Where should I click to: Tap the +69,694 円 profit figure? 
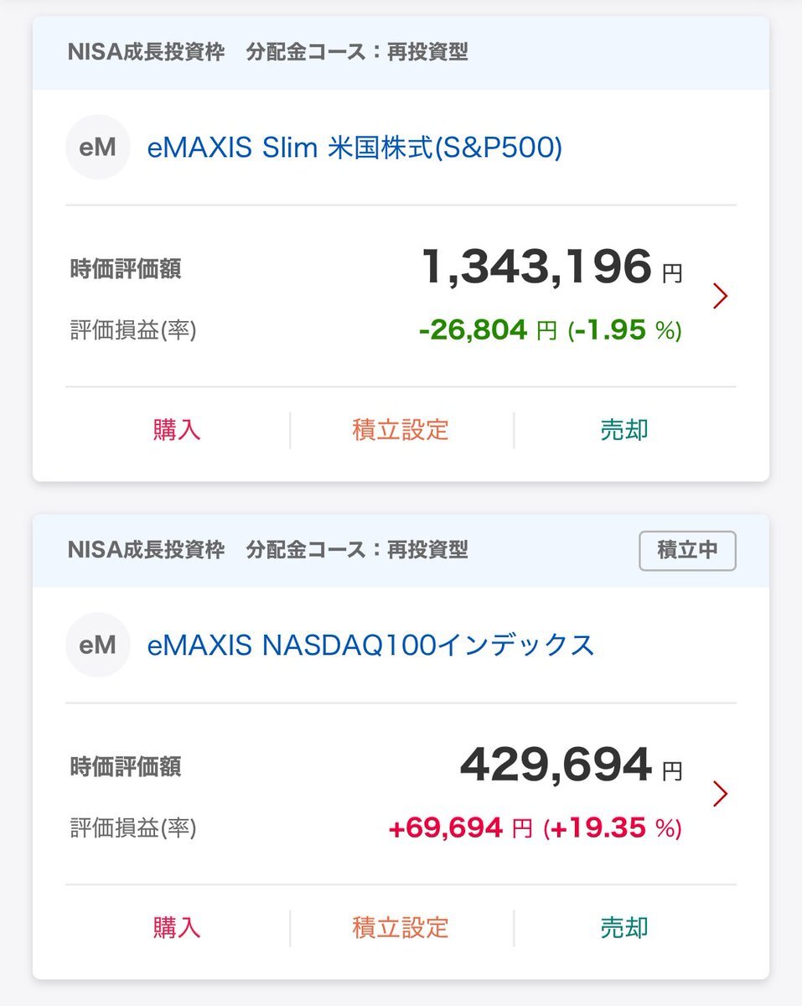click(x=461, y=828)
